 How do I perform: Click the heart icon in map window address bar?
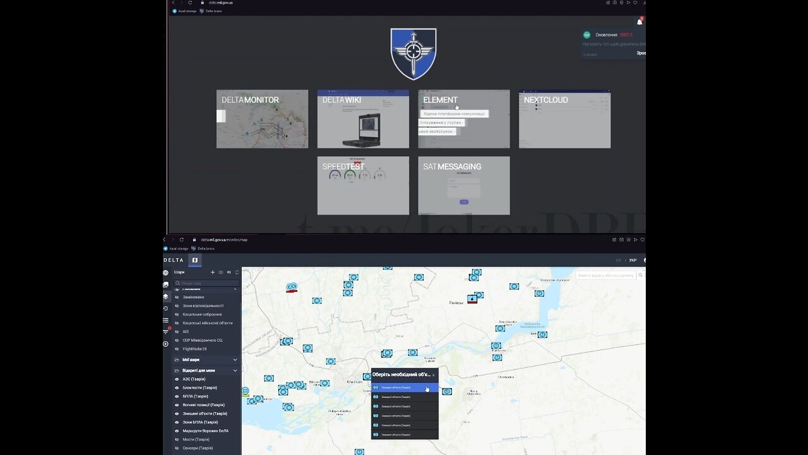(642, 240)
